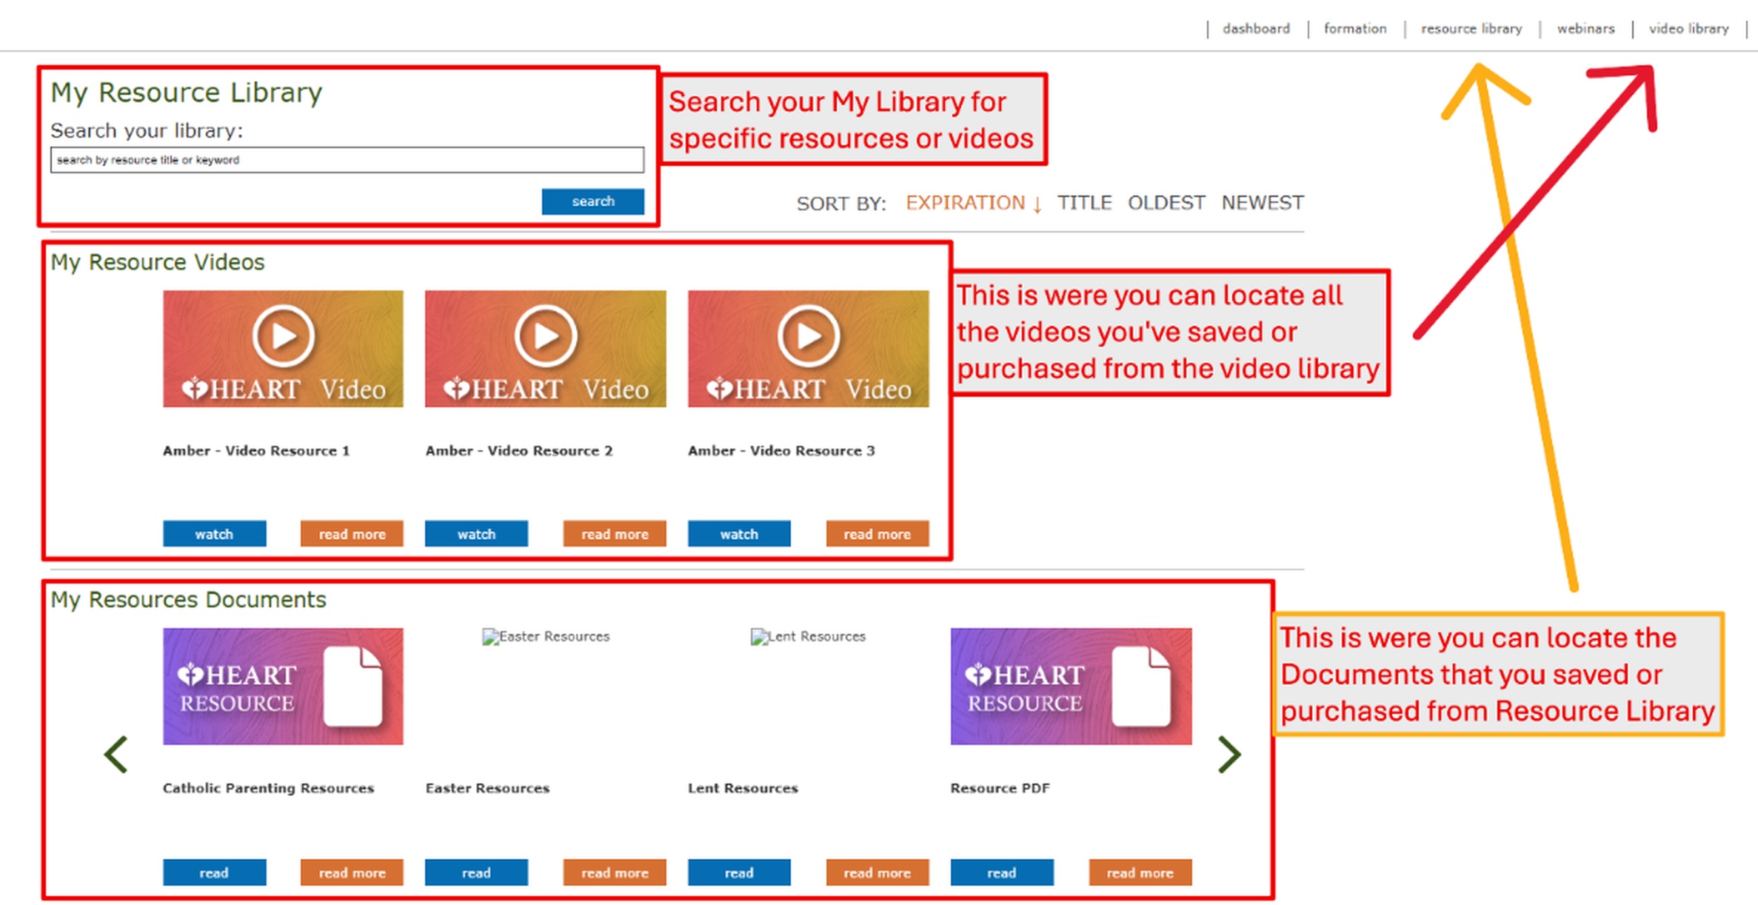The image size is (1758, 905).
Task: Focus the library search text field
Action: point(347,160)
